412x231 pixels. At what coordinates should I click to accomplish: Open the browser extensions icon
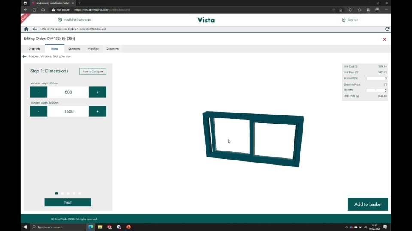[x=350, y=10]
